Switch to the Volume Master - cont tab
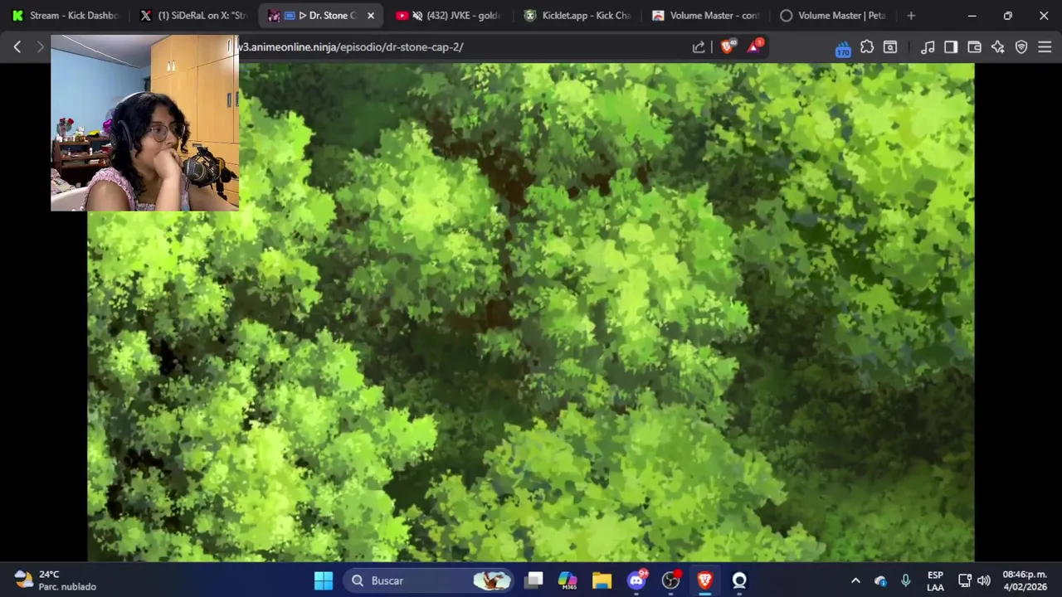1062x597 pixels. click(x=705, y=15)
